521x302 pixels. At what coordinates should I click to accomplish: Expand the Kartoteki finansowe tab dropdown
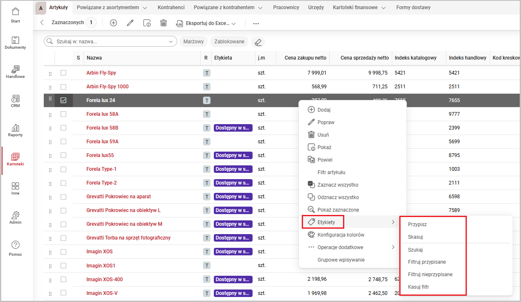click(x=383, y=7)
